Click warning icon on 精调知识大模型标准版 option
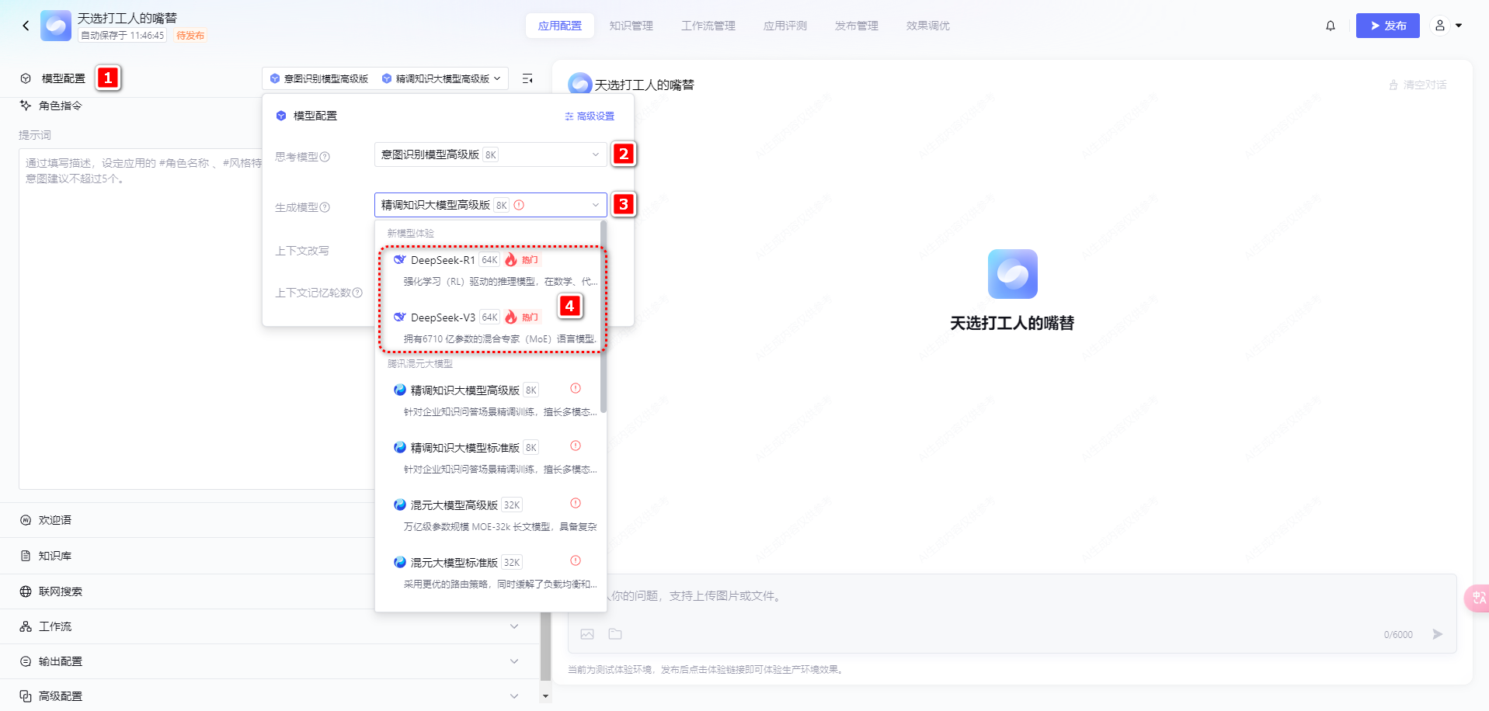 pyautogui.click(x=576, y=446)
